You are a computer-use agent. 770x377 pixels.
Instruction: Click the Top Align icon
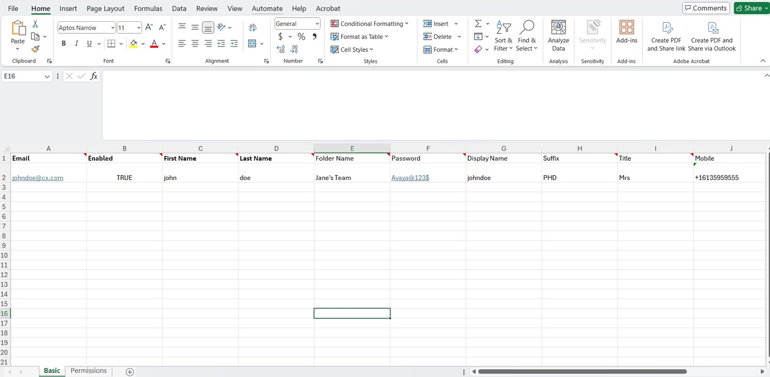182,27
